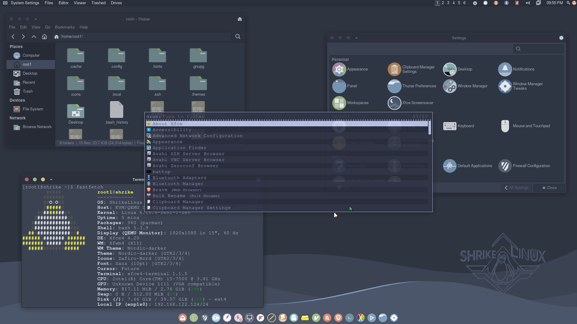Click the search icon in Thunar's toolbar

[238, 36]
